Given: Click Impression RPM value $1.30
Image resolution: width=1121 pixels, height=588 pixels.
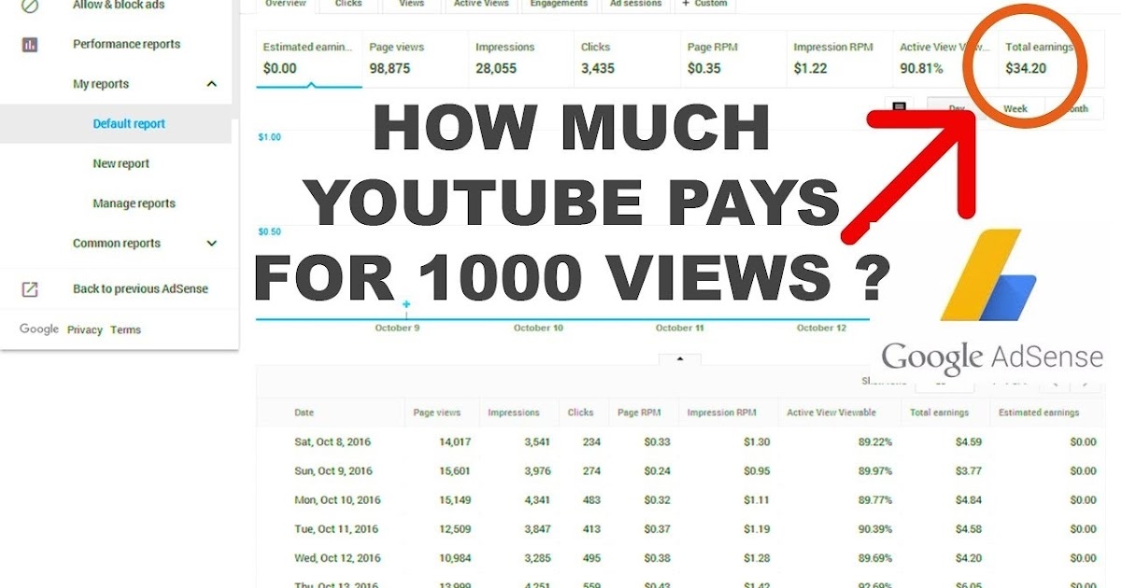Looking at the screenshot, I should pos(757,442).
